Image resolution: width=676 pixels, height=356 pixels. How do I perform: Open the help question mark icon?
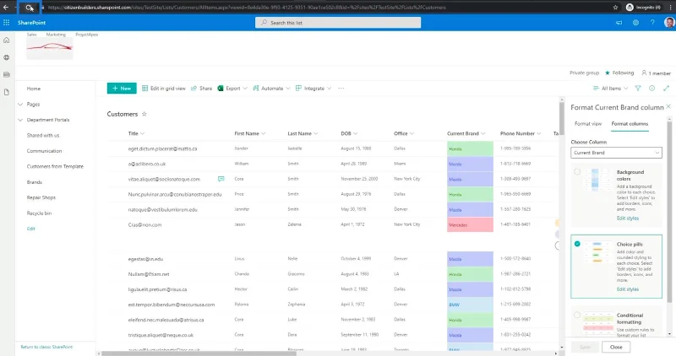652,23
